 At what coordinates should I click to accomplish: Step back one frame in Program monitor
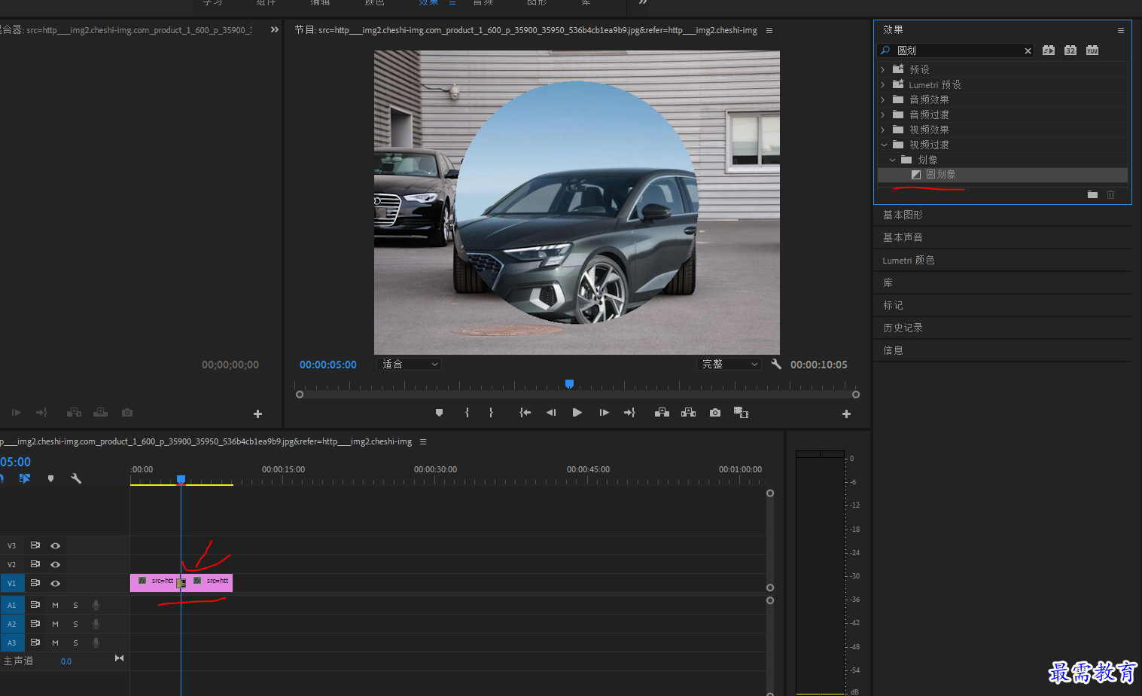tap(551, 413)
